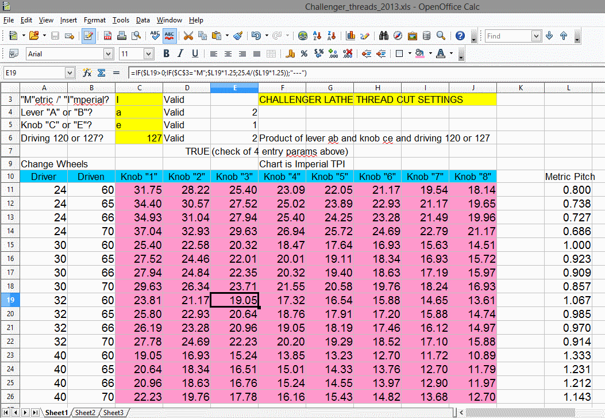
Task: Expand Paste options dropdown arrow
Action: pos(227,36)
